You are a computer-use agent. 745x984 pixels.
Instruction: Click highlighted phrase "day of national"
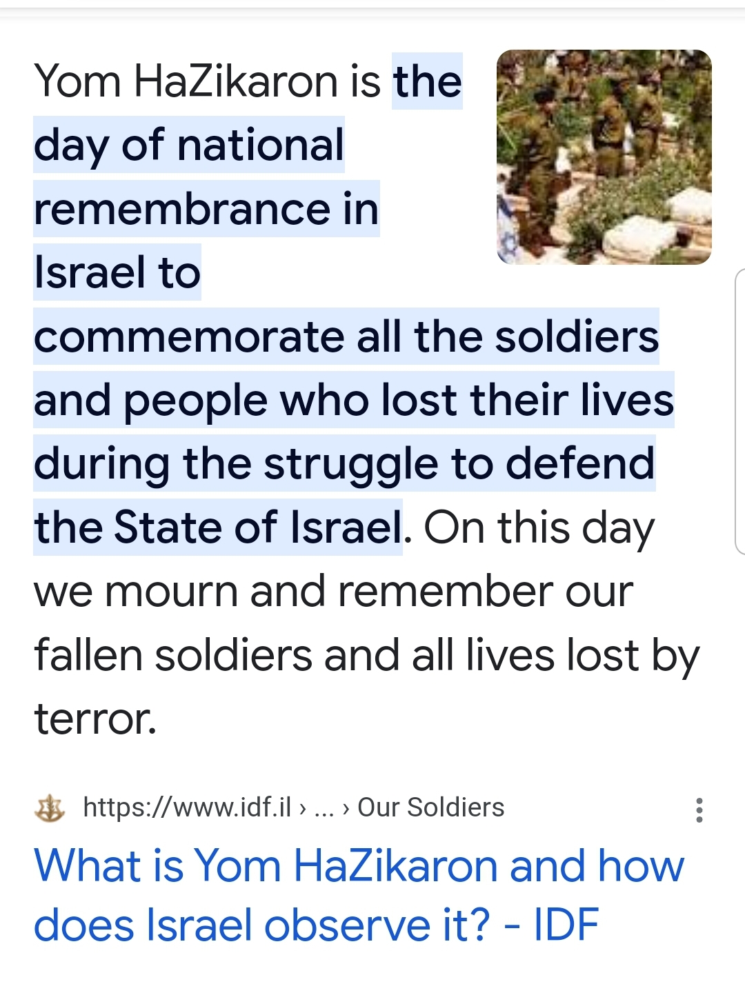[189, 145]
